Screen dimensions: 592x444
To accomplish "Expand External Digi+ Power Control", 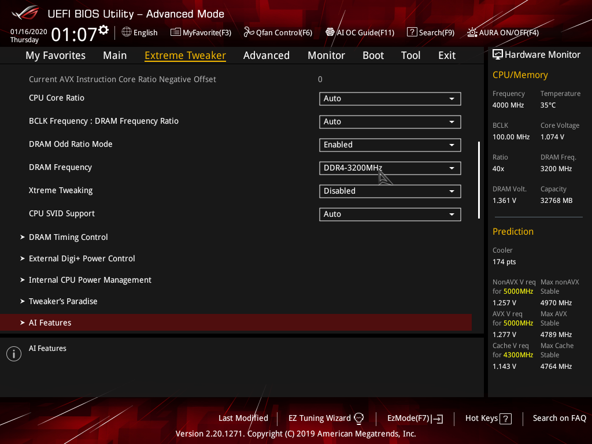I will click(77, 258).
